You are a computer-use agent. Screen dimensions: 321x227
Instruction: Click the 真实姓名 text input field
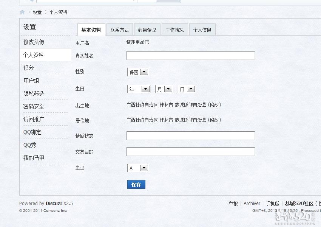click(190, 55)
